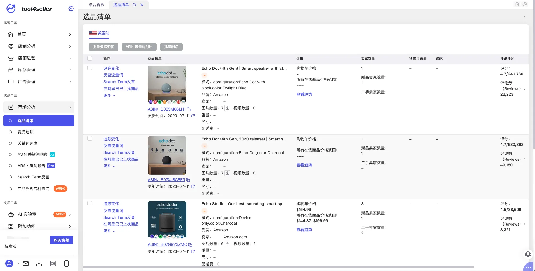Click 购买套餐 button
This screenshot has height=271, width=535.
(61, 240)
